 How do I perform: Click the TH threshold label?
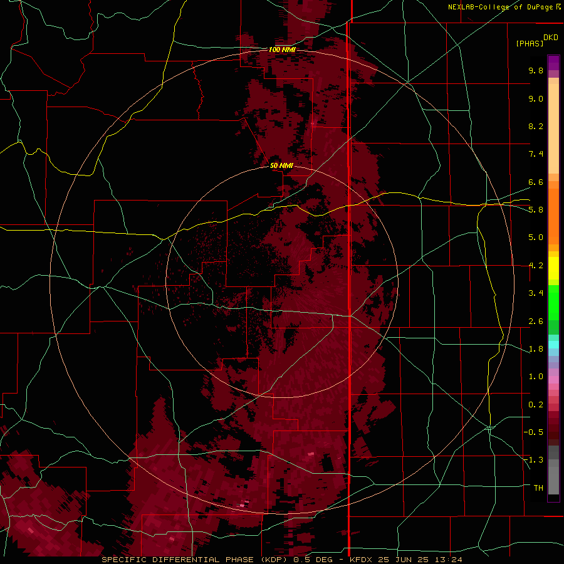[x=538, y=488]
